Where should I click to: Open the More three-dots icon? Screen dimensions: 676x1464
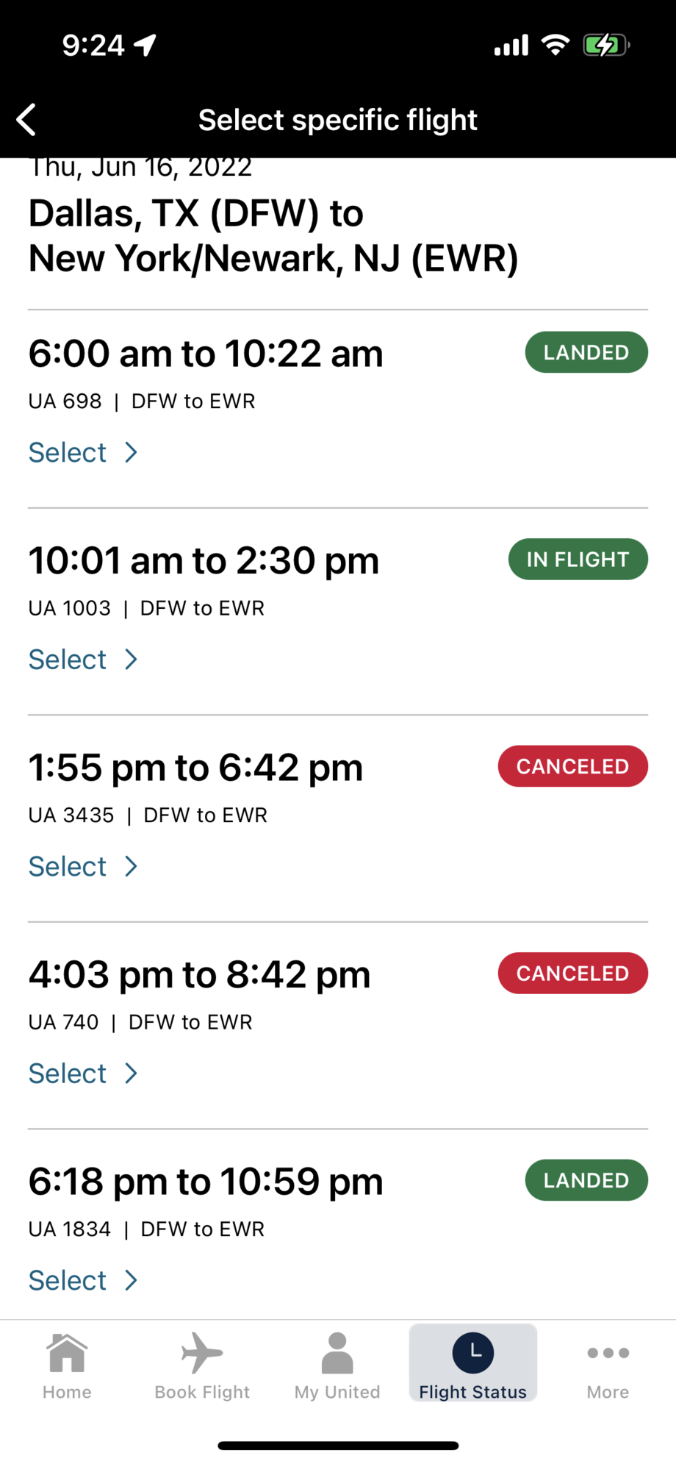(608, 1353)
